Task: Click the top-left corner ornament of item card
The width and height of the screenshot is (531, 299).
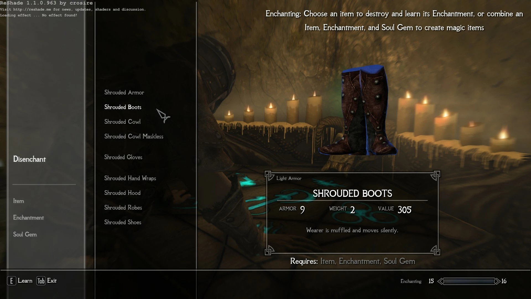Action: (x=269, y=175)
